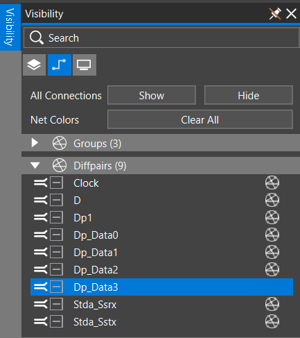Toggle the visibility checkbox for Dp_Data1
The height and width of the screenshot is (338, 300).
[56, 252]
